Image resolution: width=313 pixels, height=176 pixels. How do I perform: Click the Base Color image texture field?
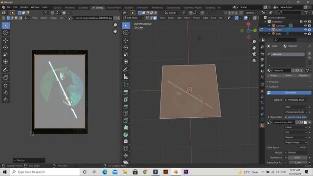tap(296, 117)
